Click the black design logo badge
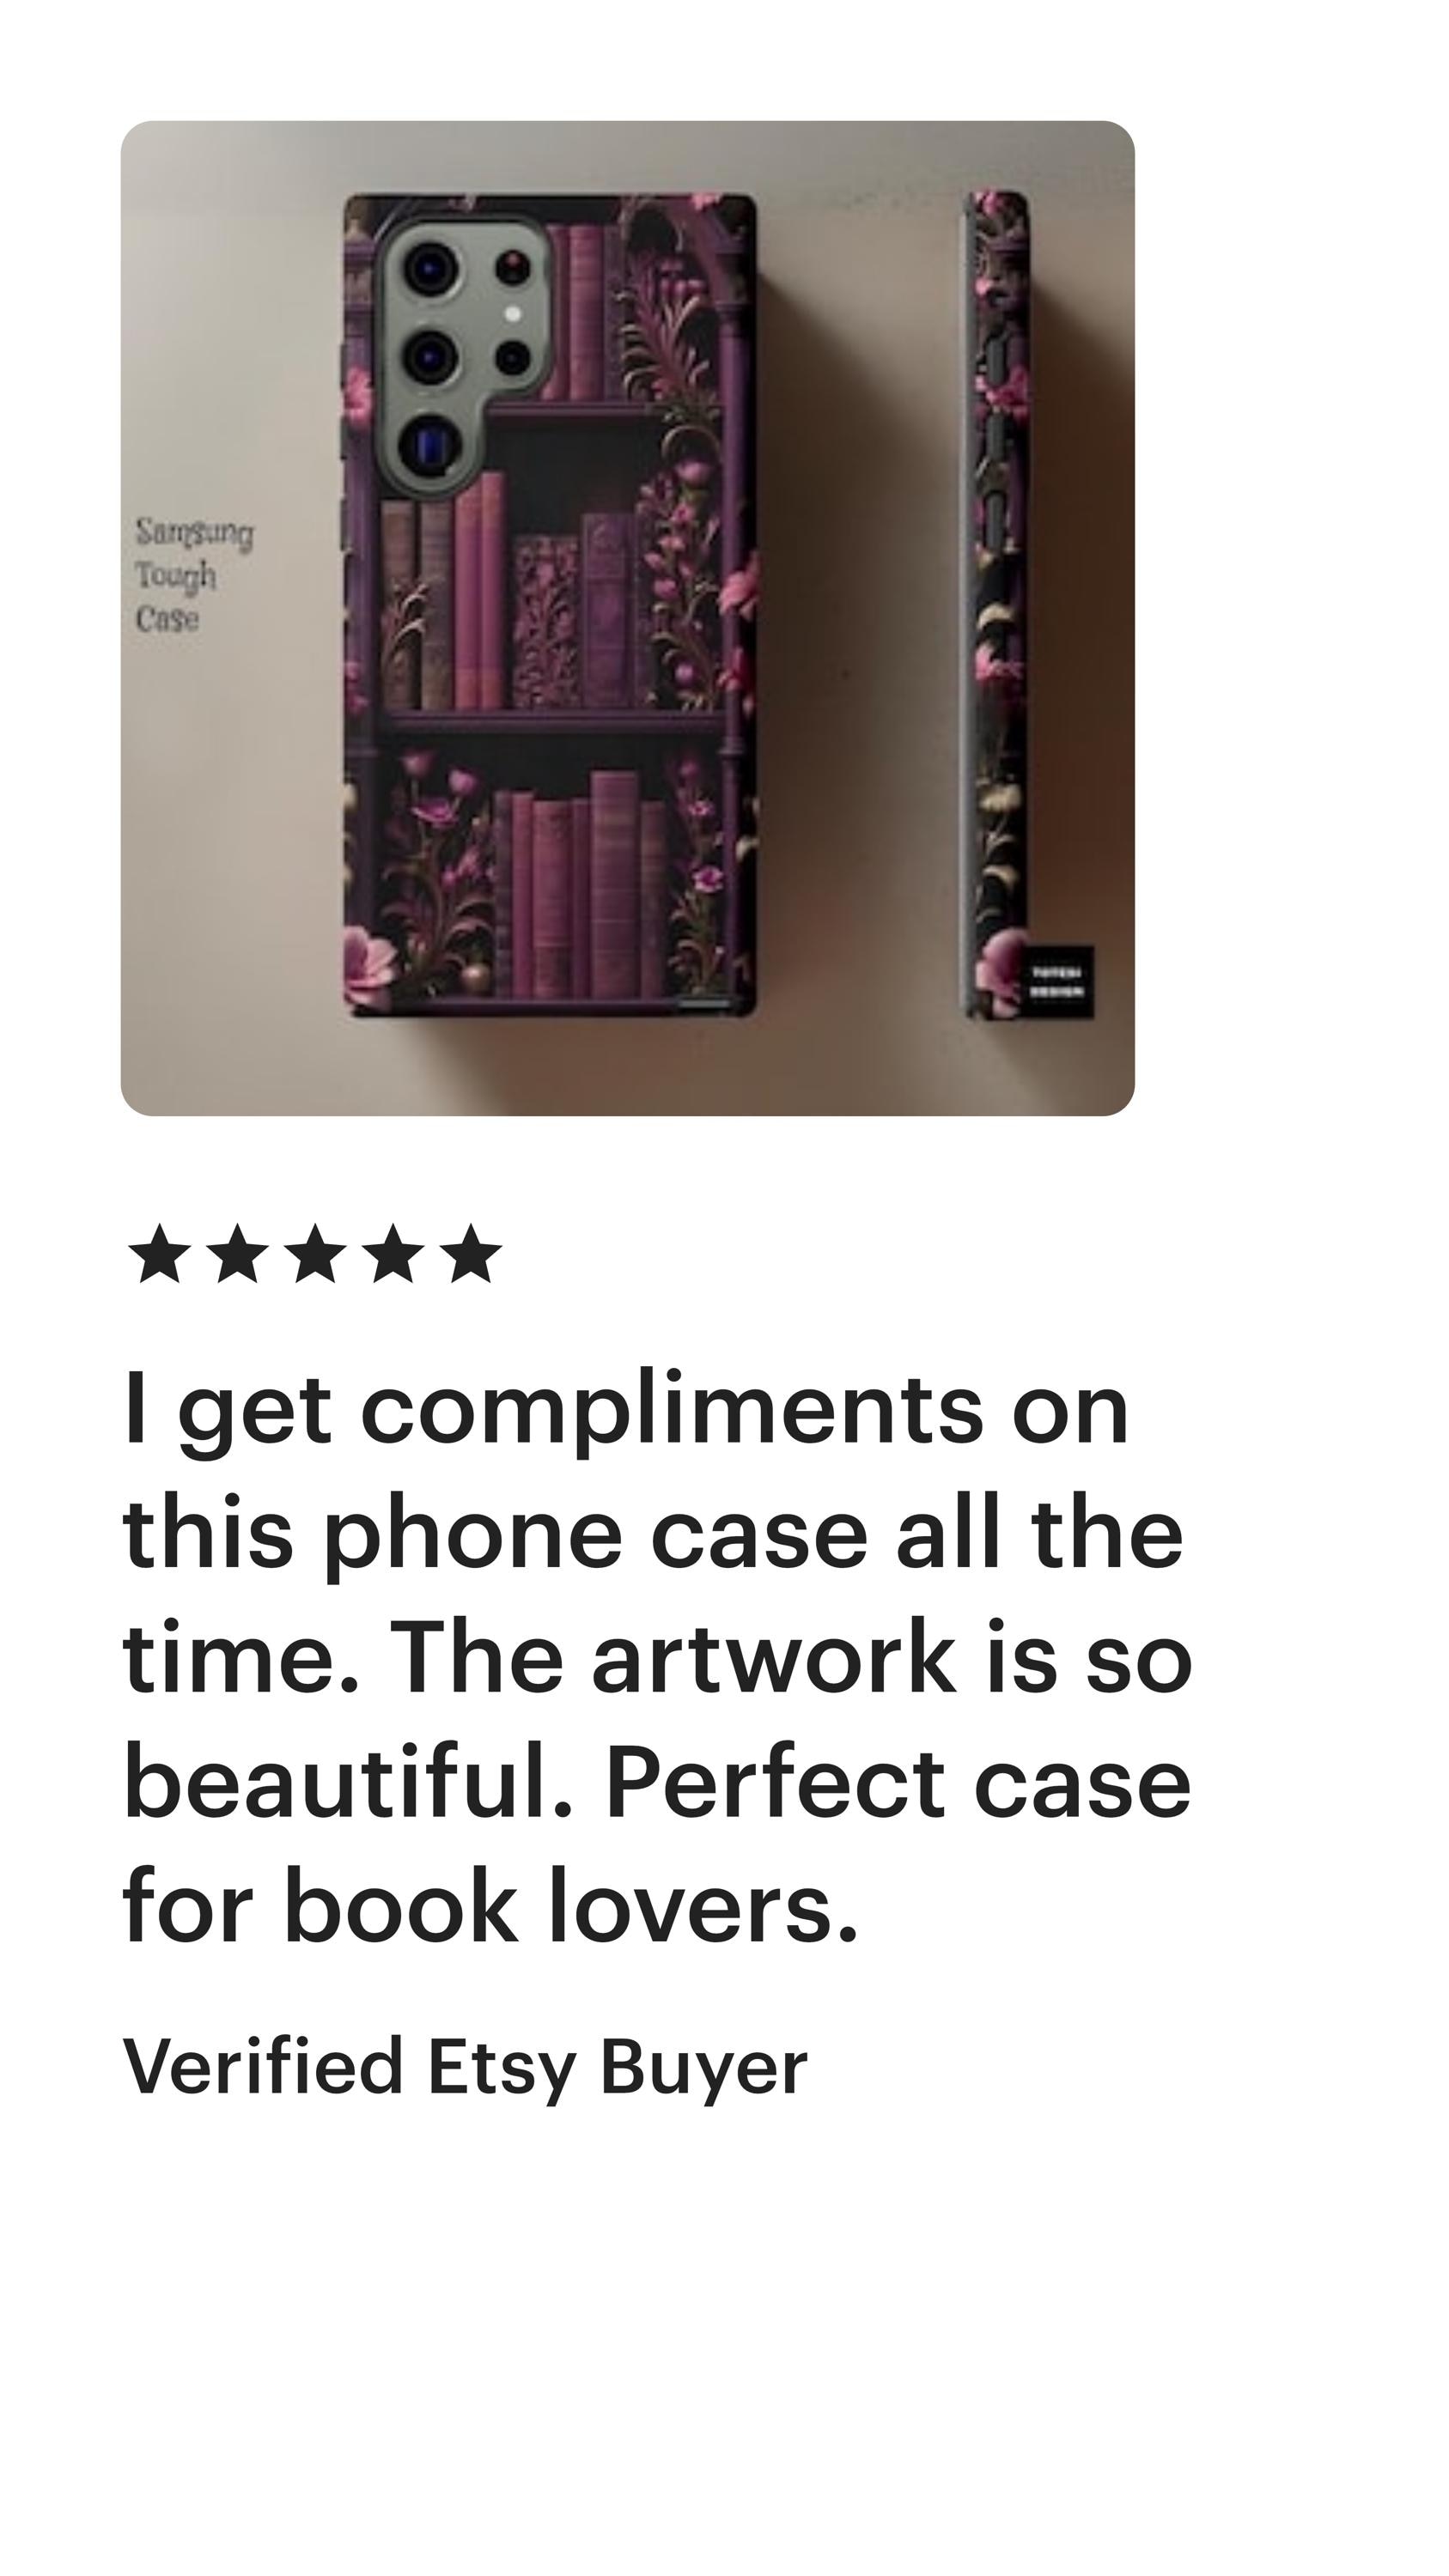 [1056, 982]
